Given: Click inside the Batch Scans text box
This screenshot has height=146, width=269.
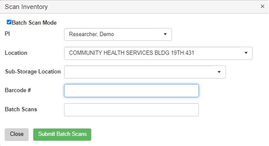Looking at the screenshot, I should [x=131, y=109].
